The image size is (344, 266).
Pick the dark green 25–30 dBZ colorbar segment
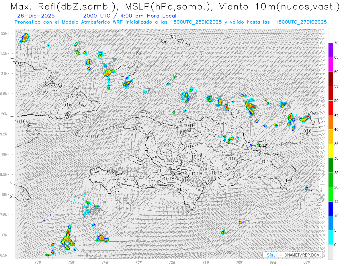tap(331, 166)
